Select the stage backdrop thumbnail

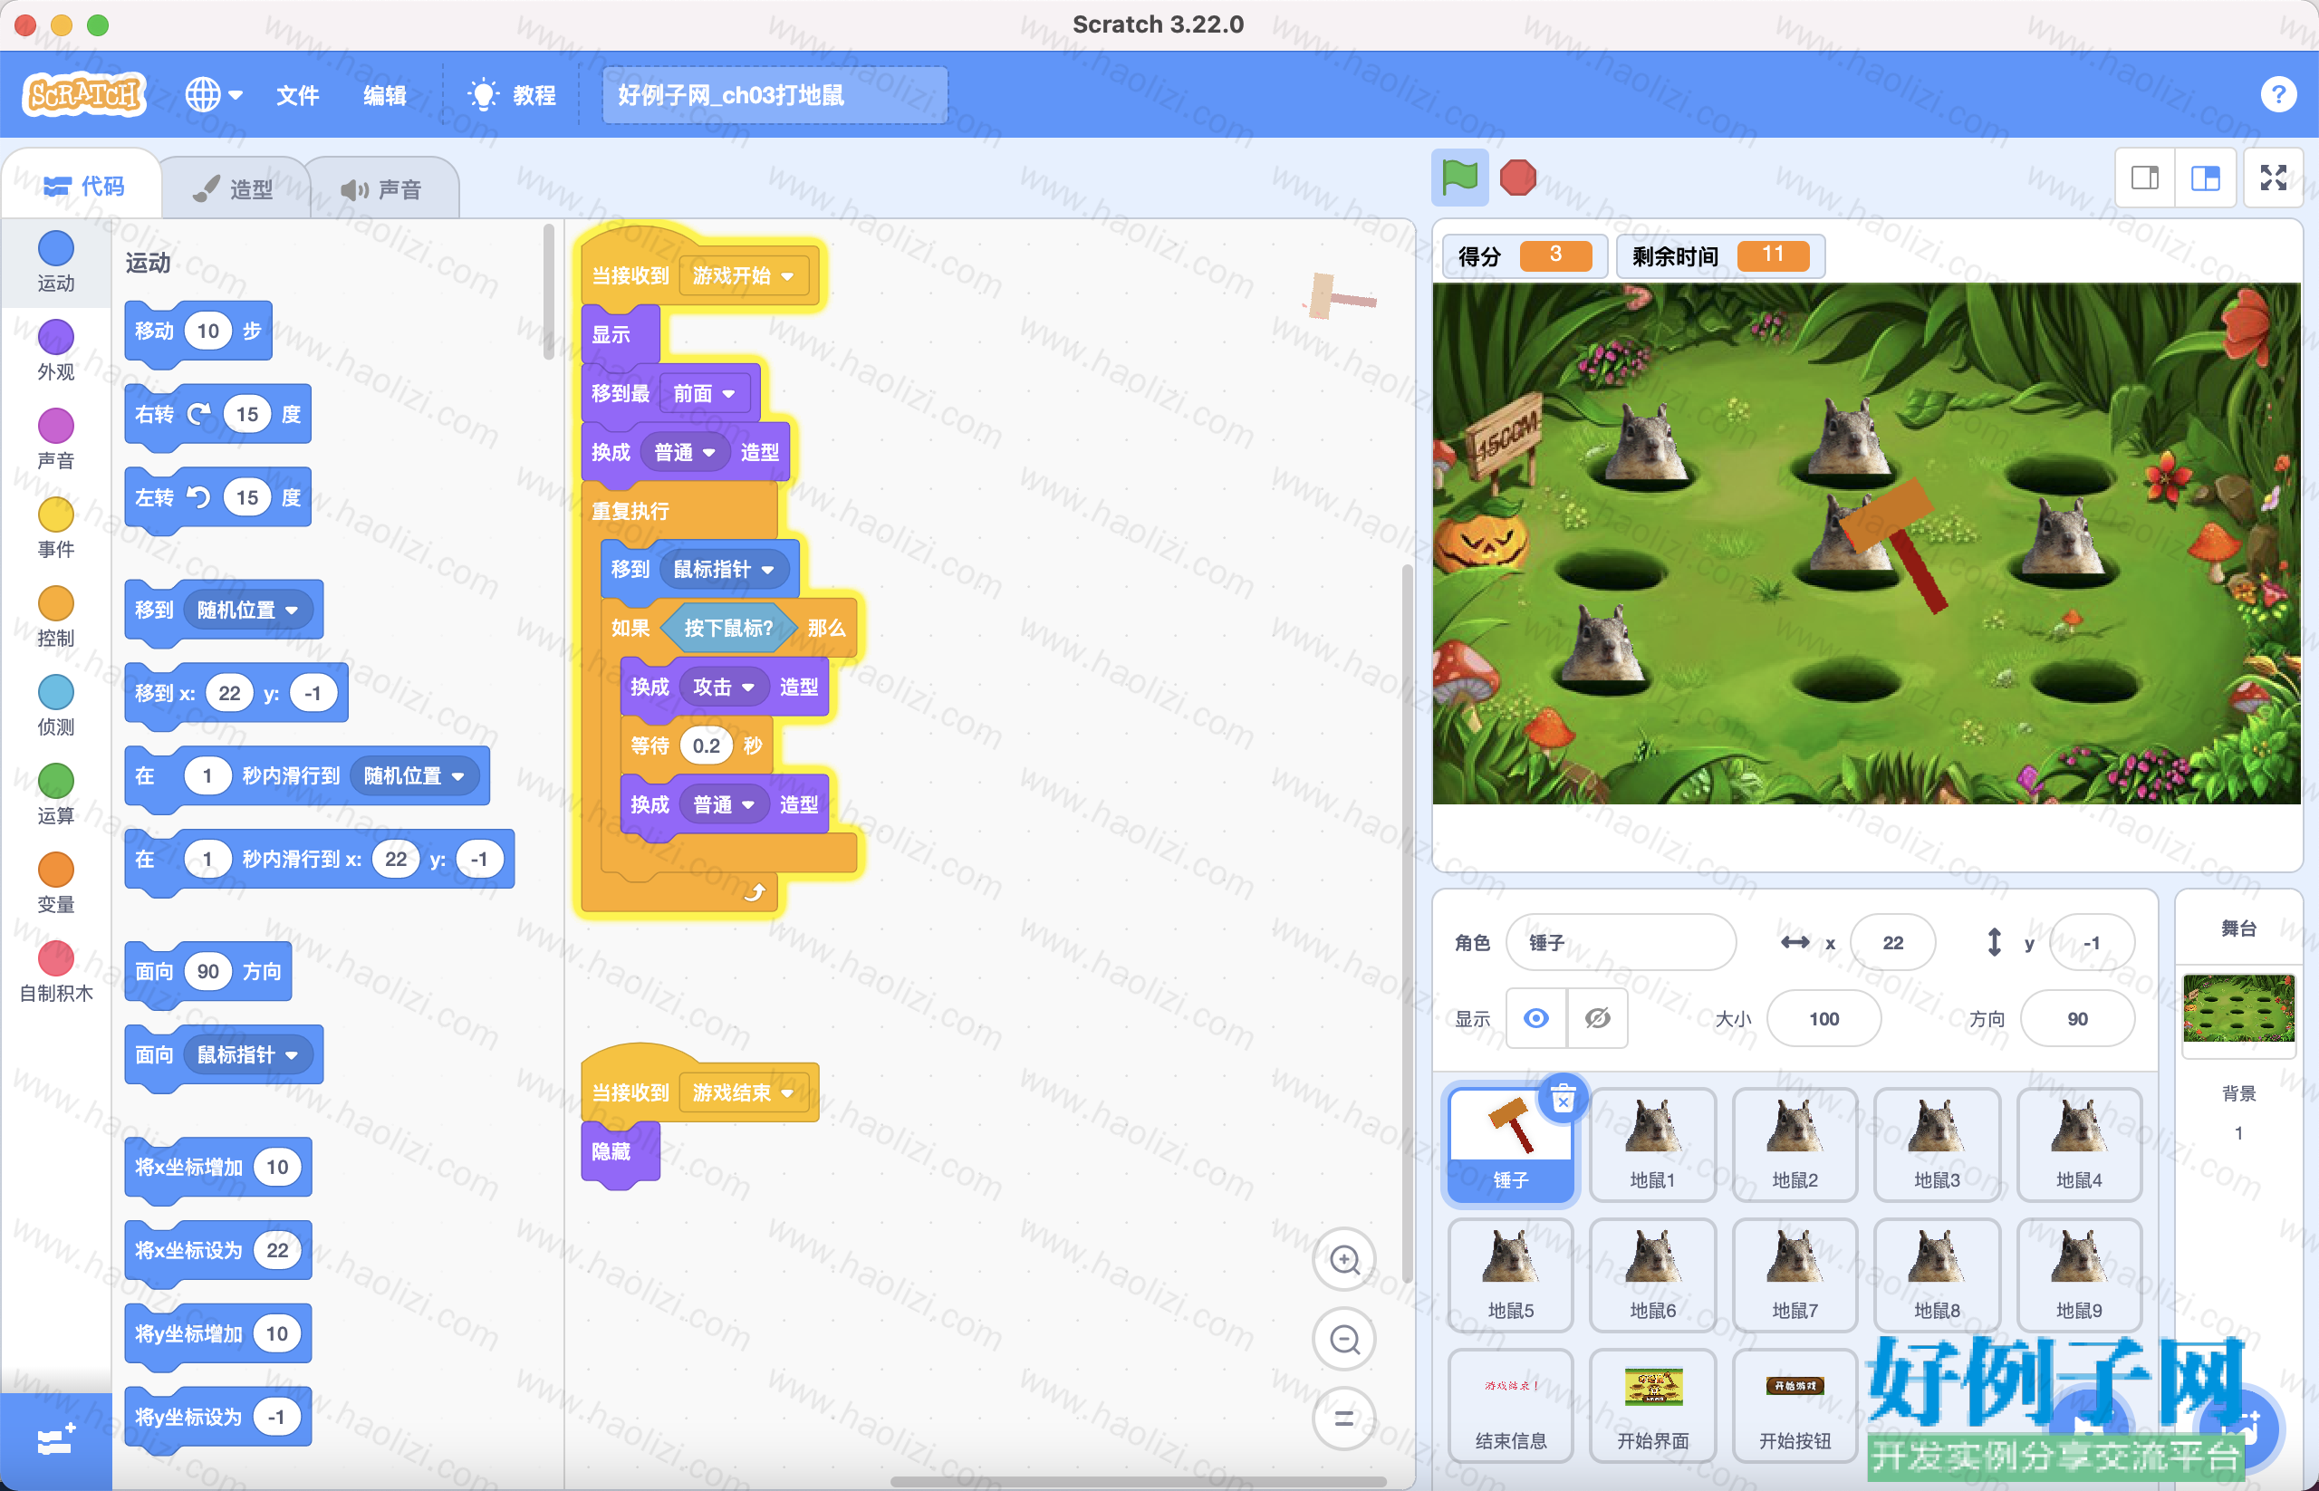pos(2237,1008)
